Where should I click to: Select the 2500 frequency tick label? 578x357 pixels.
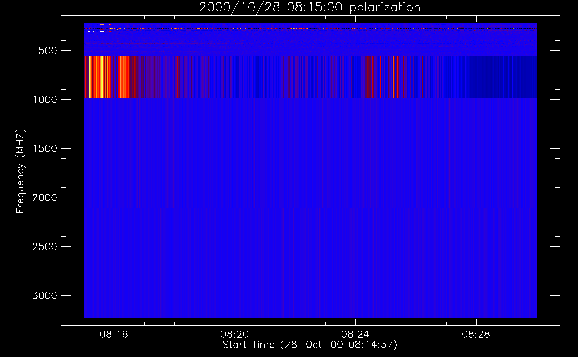tap(45, 247)
